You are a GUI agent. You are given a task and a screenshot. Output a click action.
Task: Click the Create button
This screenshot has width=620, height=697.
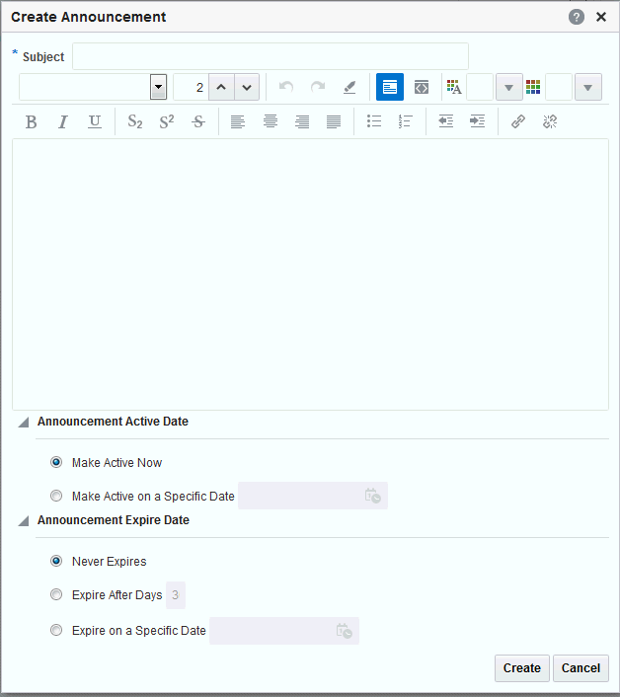point(522,668)
